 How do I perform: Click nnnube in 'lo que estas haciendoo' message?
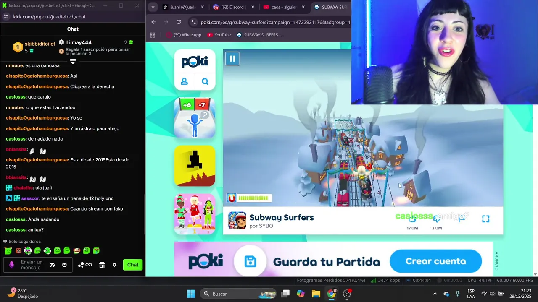tap(14, 107)
